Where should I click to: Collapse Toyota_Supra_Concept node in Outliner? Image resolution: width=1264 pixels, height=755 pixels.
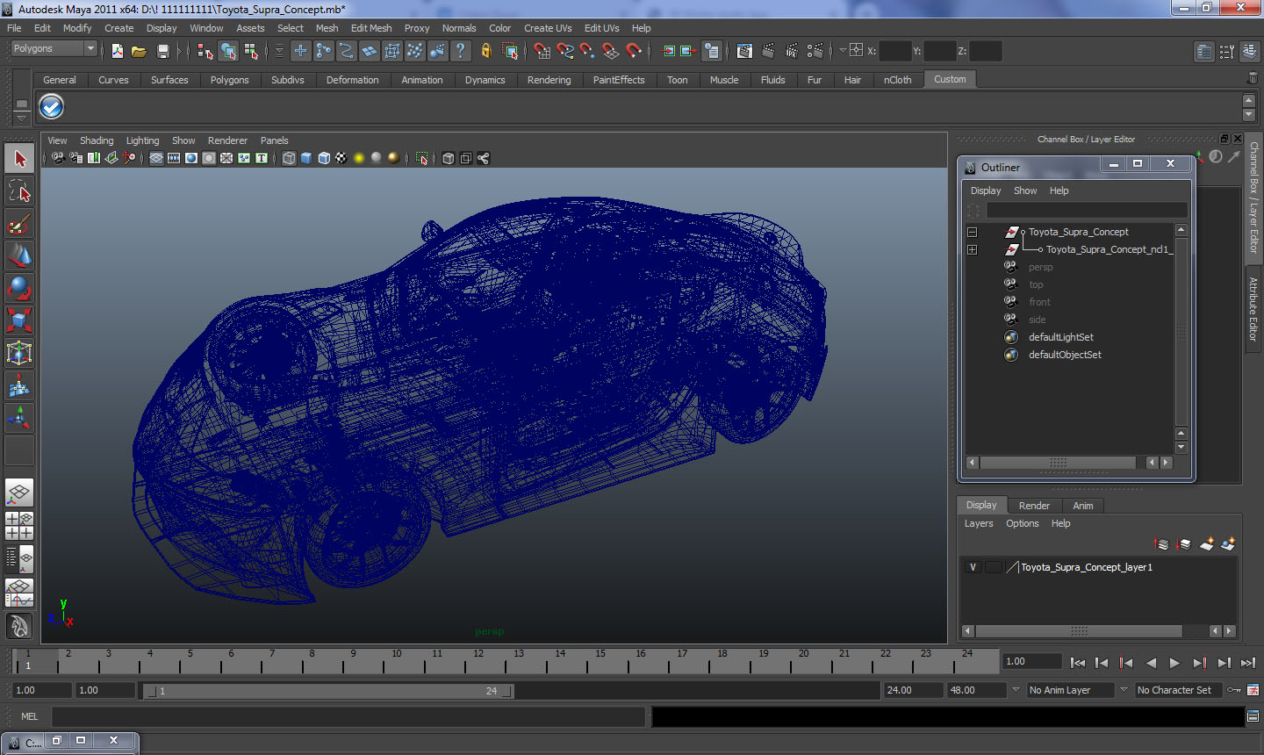pyautogui.click(x=972, y=232)
